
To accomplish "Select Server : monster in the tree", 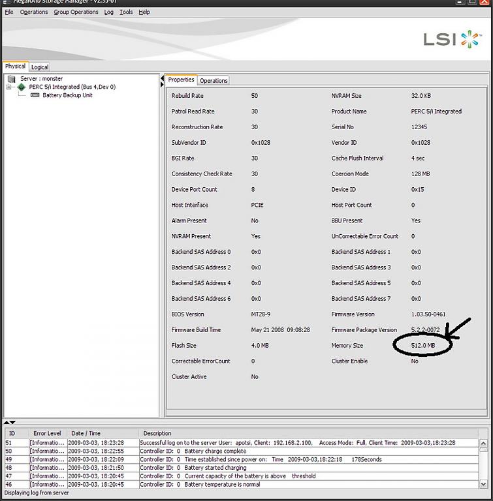I will 42,78.
